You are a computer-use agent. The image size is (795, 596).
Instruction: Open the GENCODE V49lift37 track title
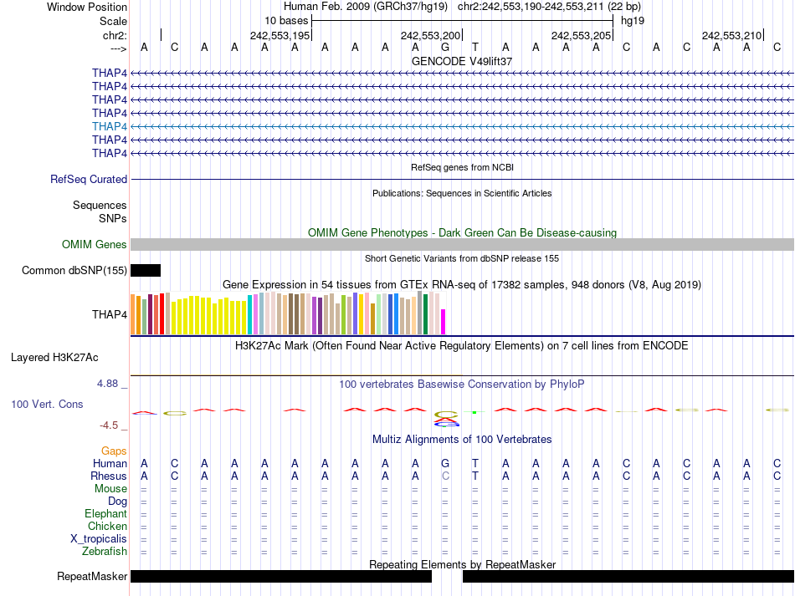pyautogui.click(x=462, y=61)
